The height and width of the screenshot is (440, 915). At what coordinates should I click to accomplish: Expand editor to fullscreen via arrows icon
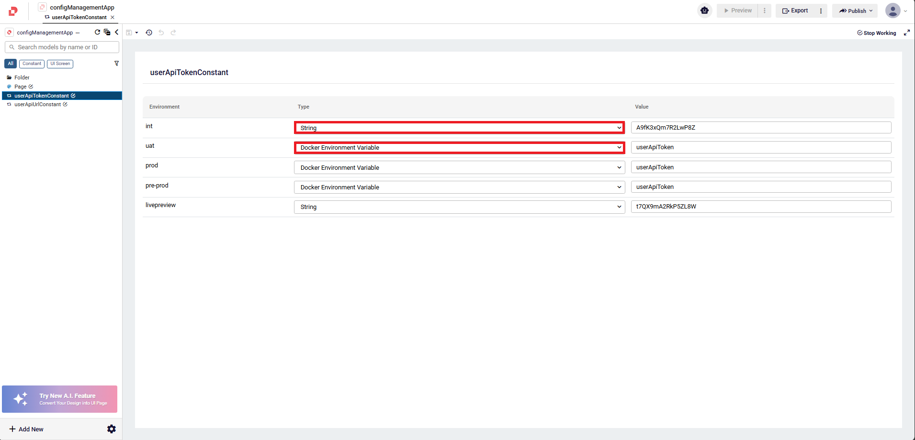(906, 33)
